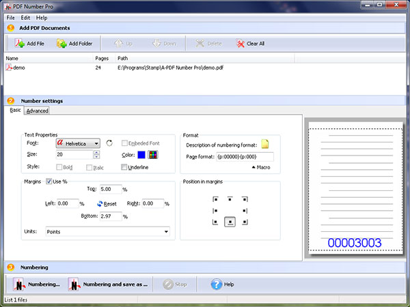The image size is (410, 307).
Task: Select top-center position in margins
Action: [x=230, y=199]
